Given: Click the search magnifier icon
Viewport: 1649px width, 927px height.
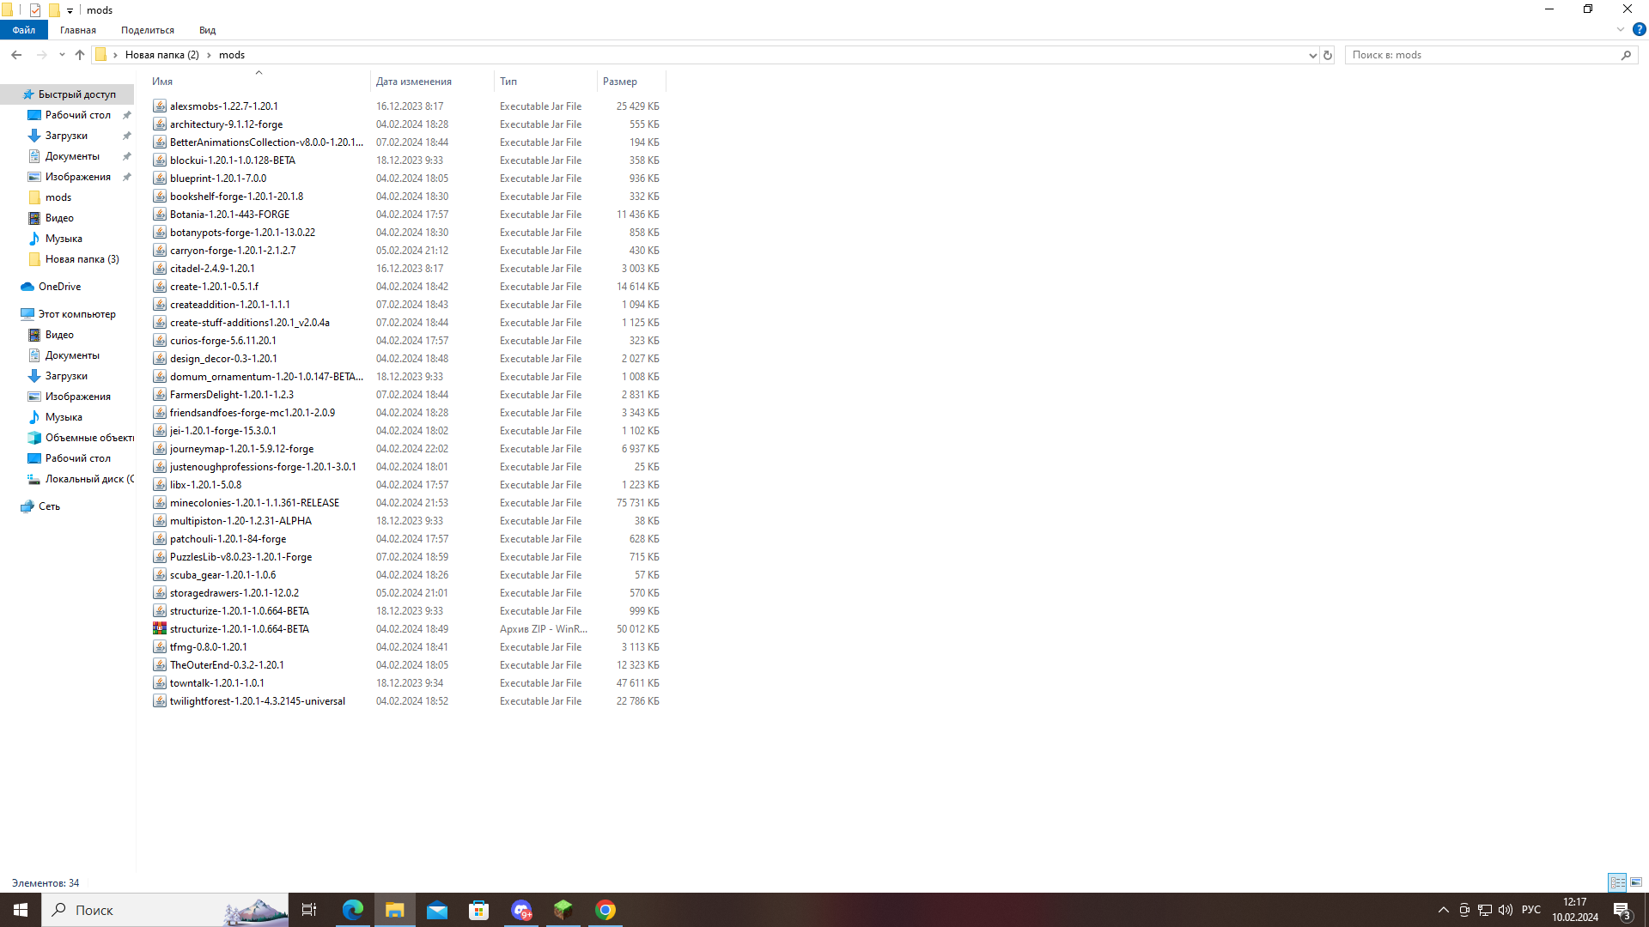Looking at the screenshot, I should [x=1626, y=55].
